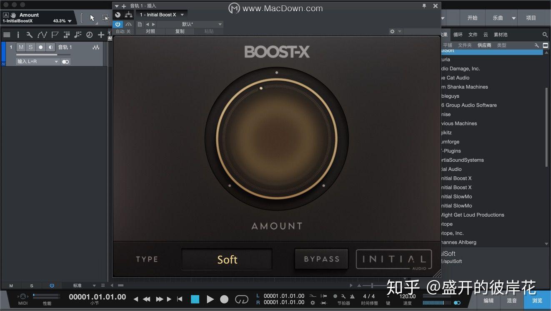The width and height of the screenshot is (551, 311).
Task: Click the add track plus icon
Action: click(101, 35)
